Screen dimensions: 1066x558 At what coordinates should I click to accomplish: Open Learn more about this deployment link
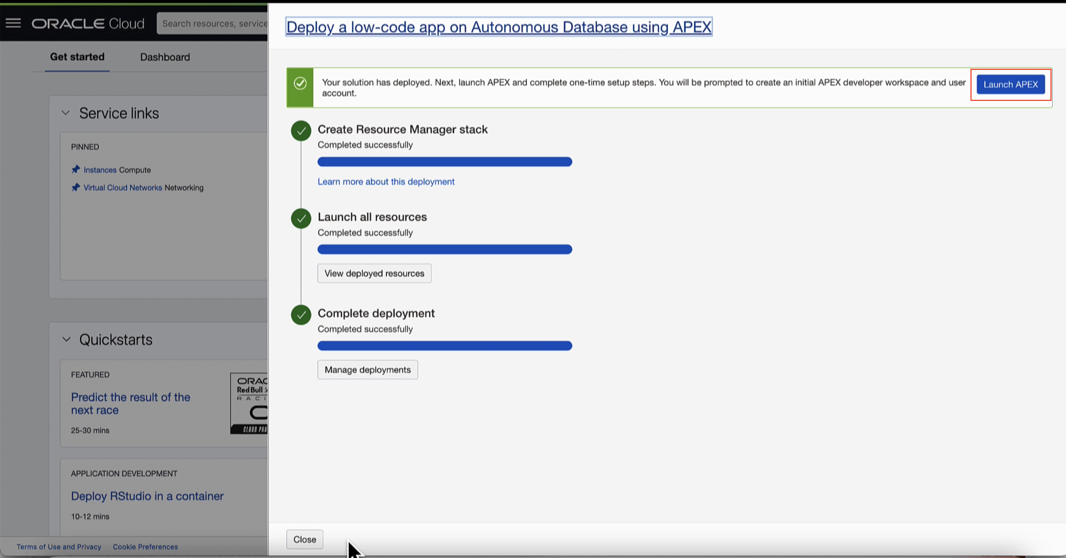[x=386, y=181]
